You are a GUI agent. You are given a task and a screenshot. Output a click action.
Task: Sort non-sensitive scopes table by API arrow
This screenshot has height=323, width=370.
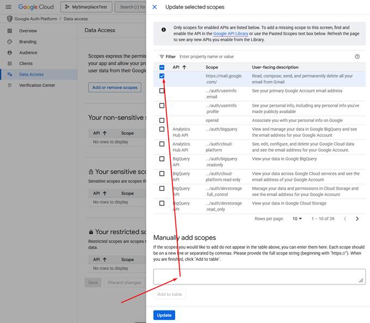pyautogui.click(x=105, y=133)
